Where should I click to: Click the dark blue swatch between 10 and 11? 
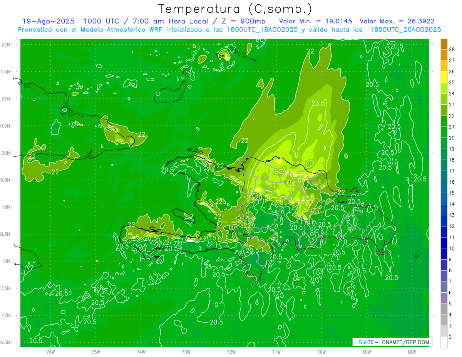pos(444,243)
